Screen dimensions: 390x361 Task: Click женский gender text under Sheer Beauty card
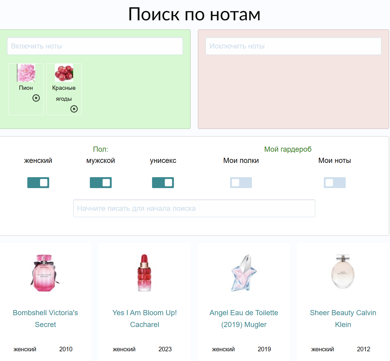click(323, 349)
